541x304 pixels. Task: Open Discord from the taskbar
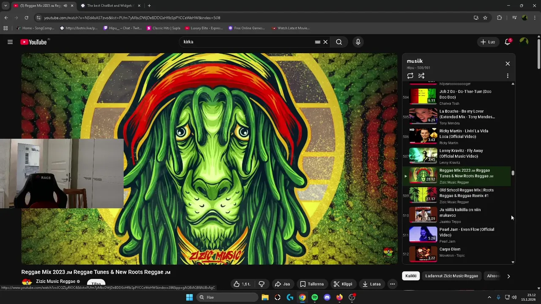pyautogui.click(x=327, y=297)
